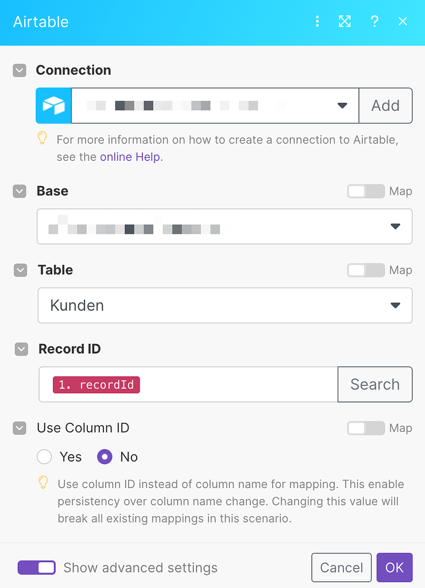Image resolution: width=425 pixels, height=588 pixels.
Task: Select Yes for Use Column ID
Action: click(x=44, y=457)
